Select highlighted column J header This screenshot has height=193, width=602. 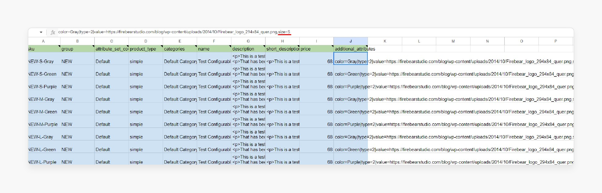point(351,41)
